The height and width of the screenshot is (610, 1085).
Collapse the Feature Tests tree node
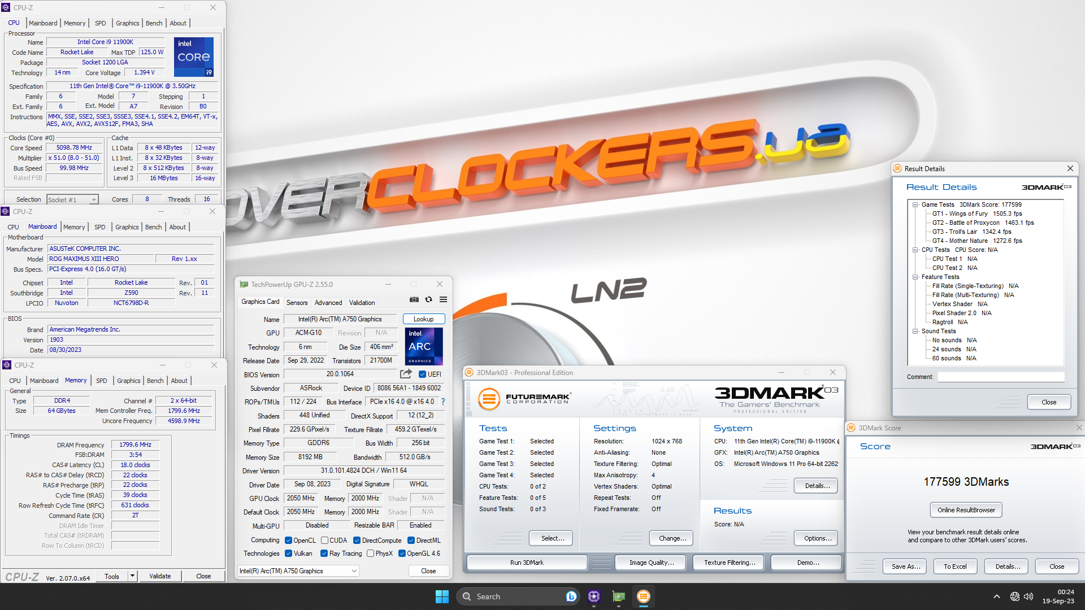click(915, 277)
